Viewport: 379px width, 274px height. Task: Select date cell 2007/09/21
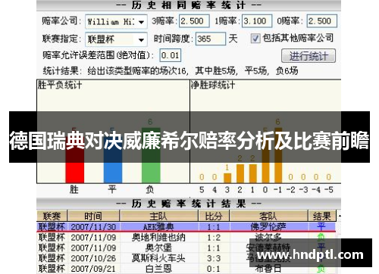point(93,269)
